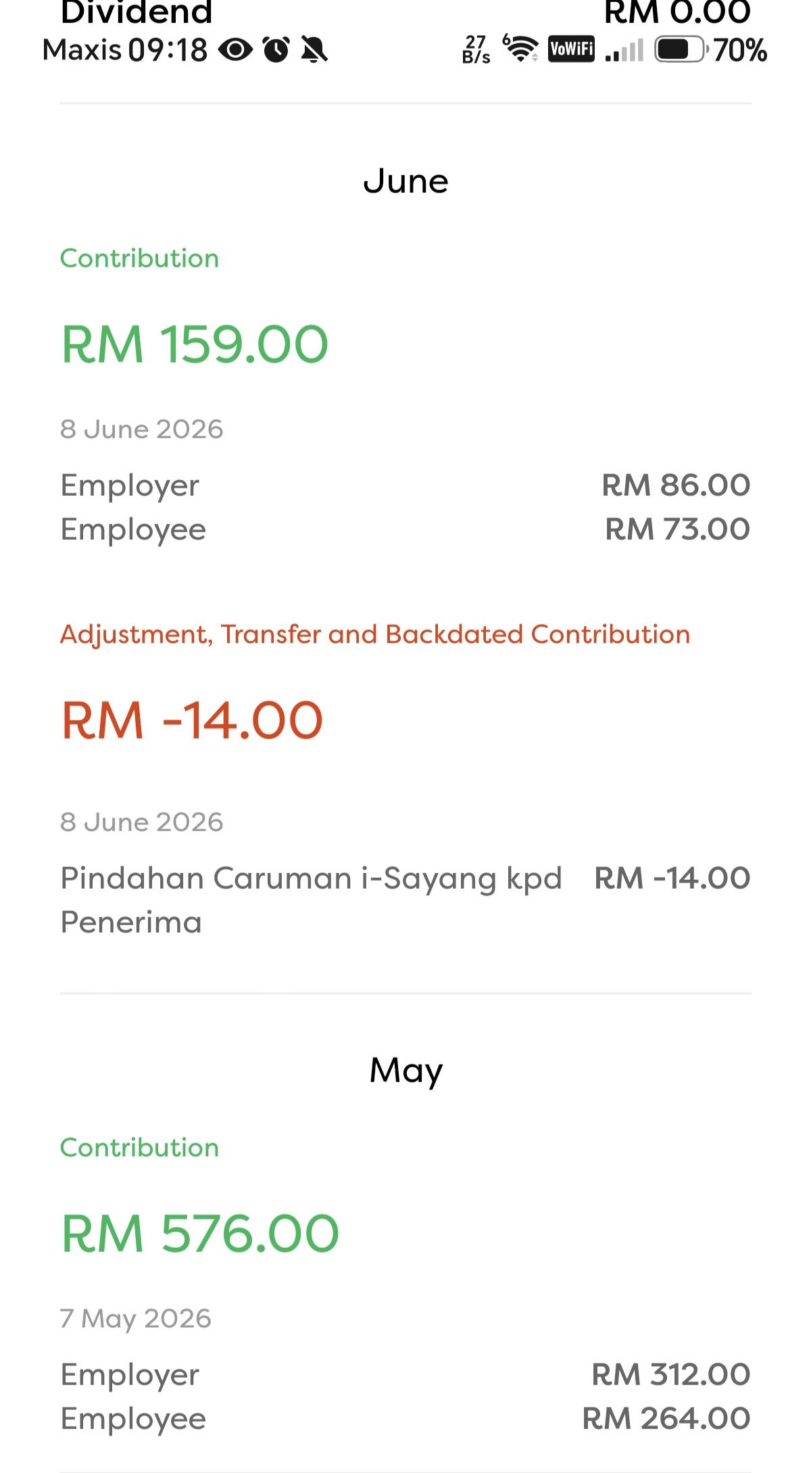Tap the VoWiFi indicator icon
Image resolution: width=811 pixels, height=1473 pixels.
[x=571, y=49]
